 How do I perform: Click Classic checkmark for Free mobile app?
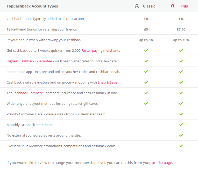[146, 72]
